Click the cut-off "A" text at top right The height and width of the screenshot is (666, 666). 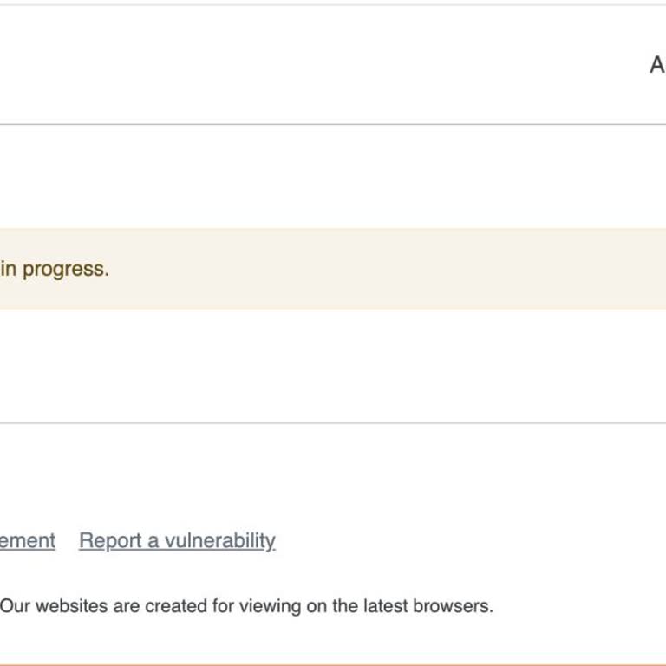(657, 65)
